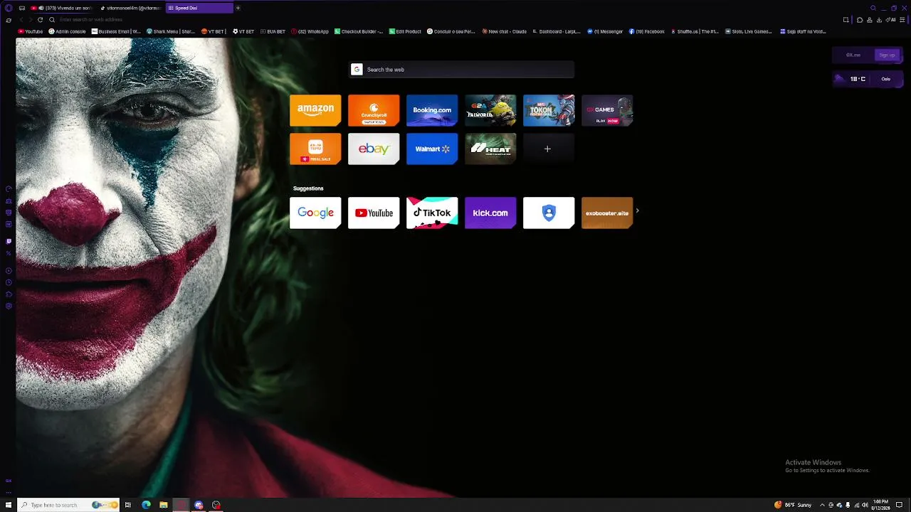
Task: Open the Walmart speed dial tile
Action: point(432,149)
